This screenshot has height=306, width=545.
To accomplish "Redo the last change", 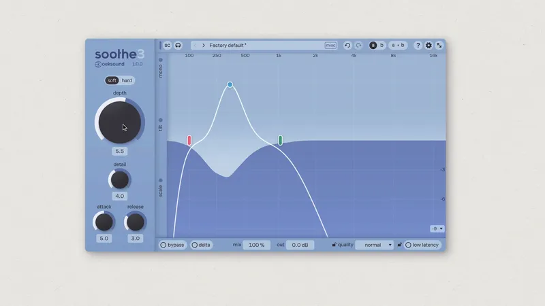I will pos(358,46).
